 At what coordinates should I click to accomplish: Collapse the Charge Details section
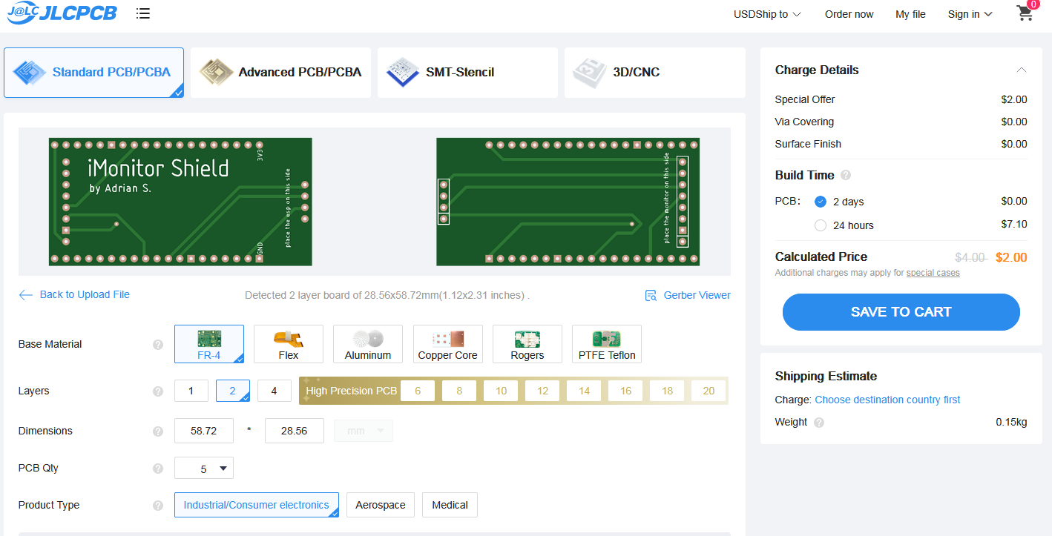[x=1021, y=70]
